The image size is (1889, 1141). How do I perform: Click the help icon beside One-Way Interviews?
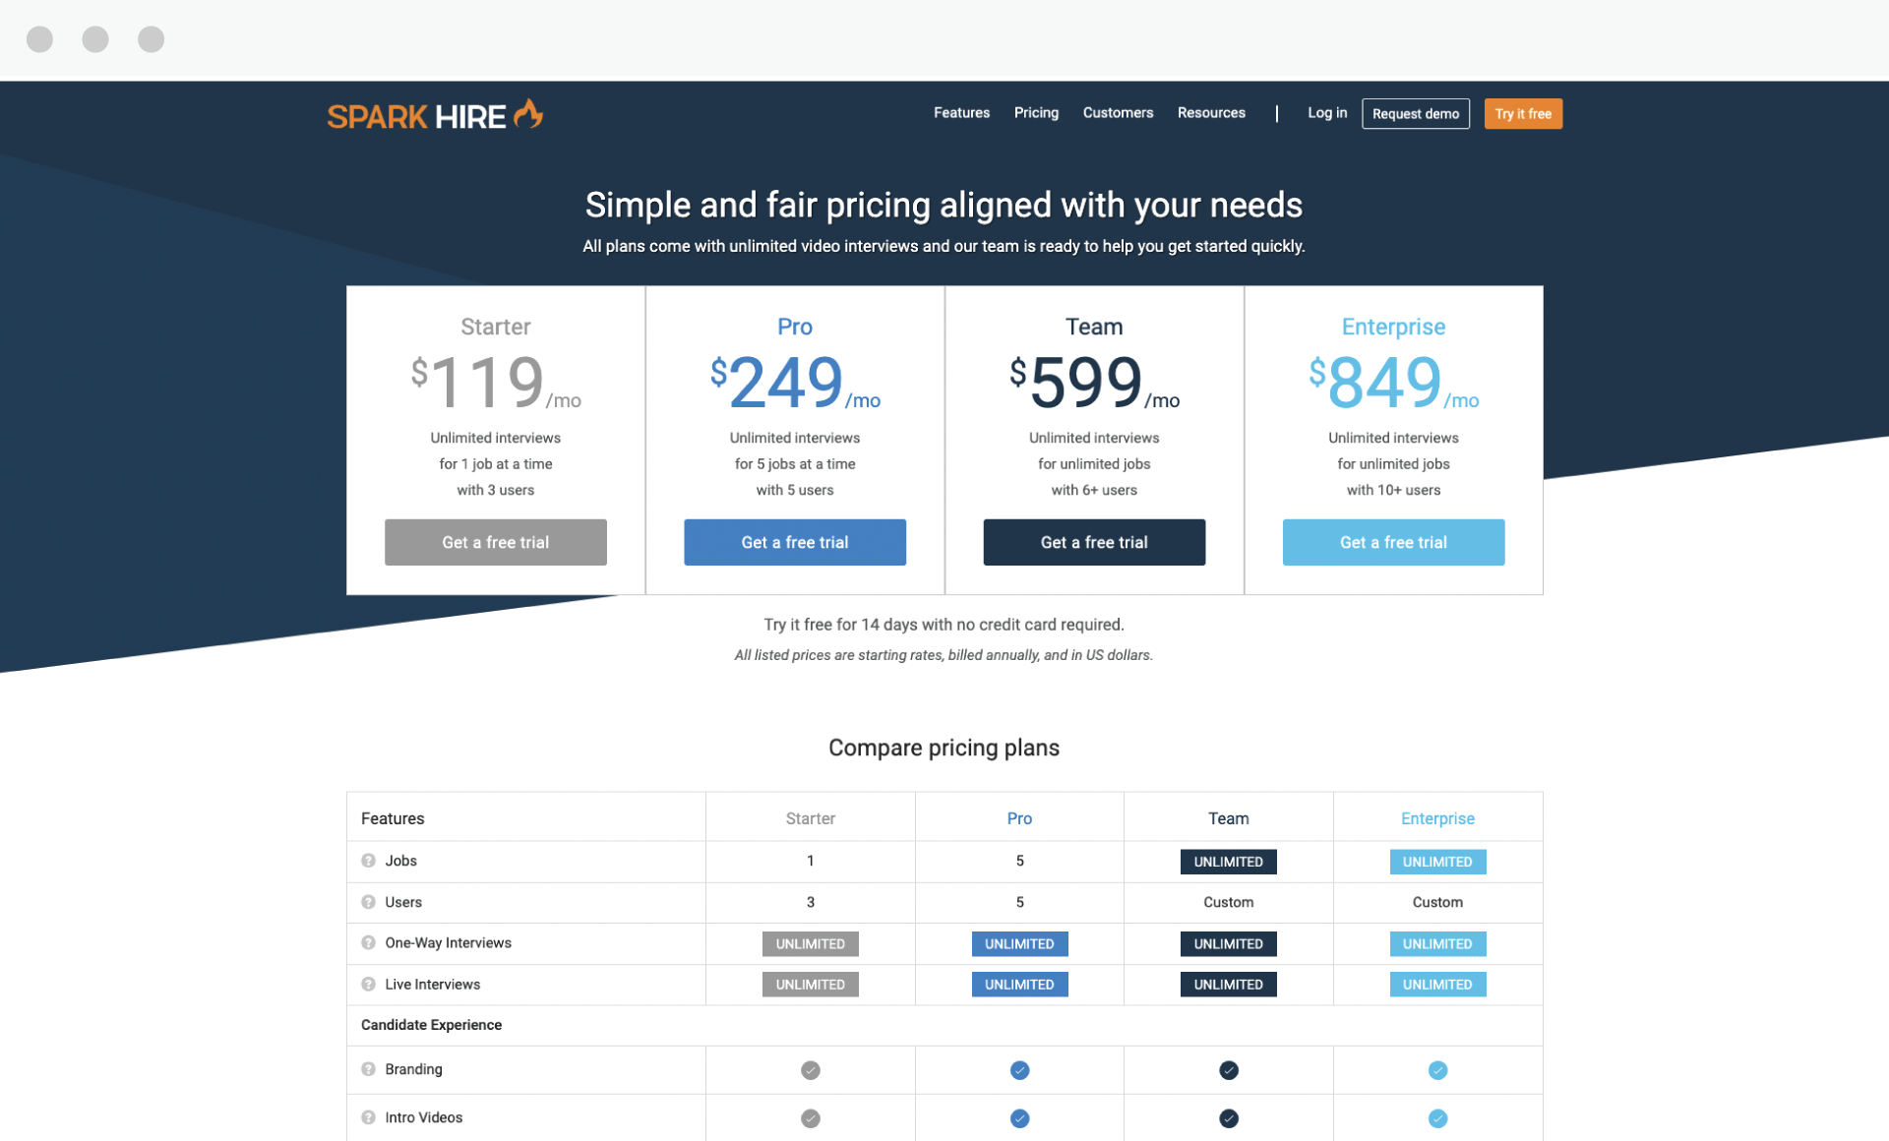(368, 942)
